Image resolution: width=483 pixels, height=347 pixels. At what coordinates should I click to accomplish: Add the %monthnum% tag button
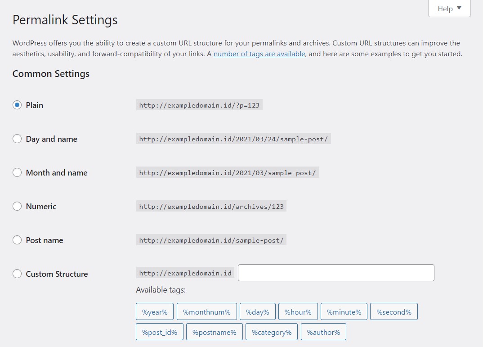[206, 312]
